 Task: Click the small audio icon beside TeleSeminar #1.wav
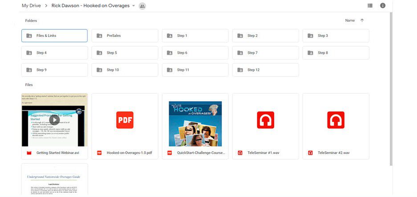pyautogui.click(x=240, y=153)
